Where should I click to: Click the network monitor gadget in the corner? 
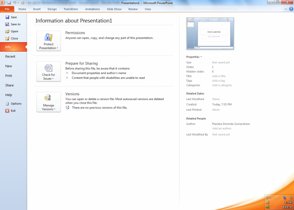(x=279, y=202)
